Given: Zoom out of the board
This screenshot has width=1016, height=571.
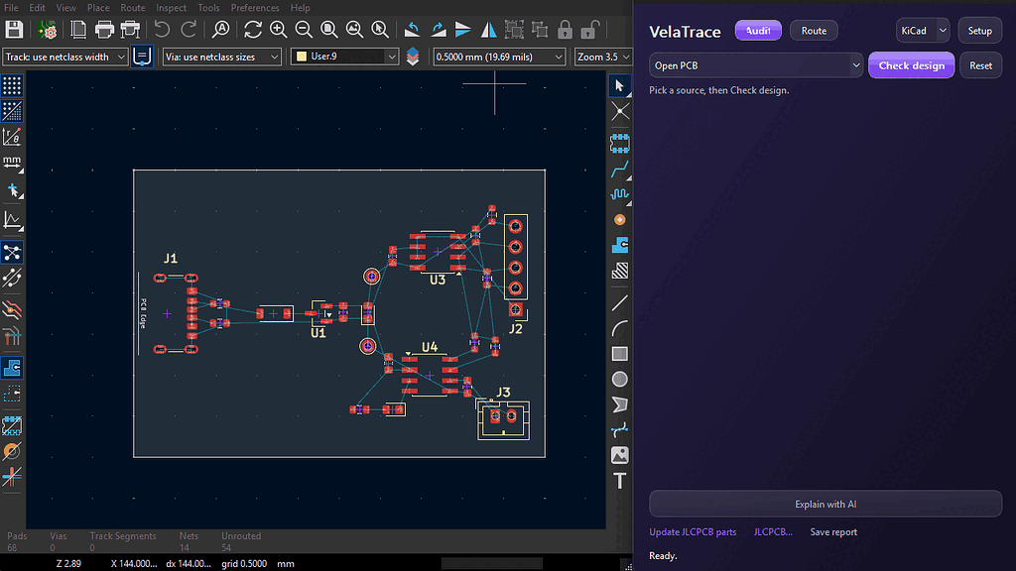Looking at the screenshot, I should (304, 30).
